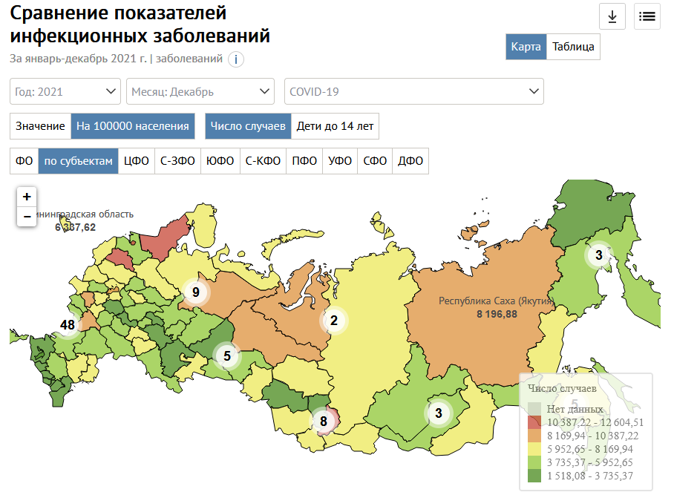Screen dimensions: 674x495
Task: Open map cluster marker 9
Action: pos(196,292)
